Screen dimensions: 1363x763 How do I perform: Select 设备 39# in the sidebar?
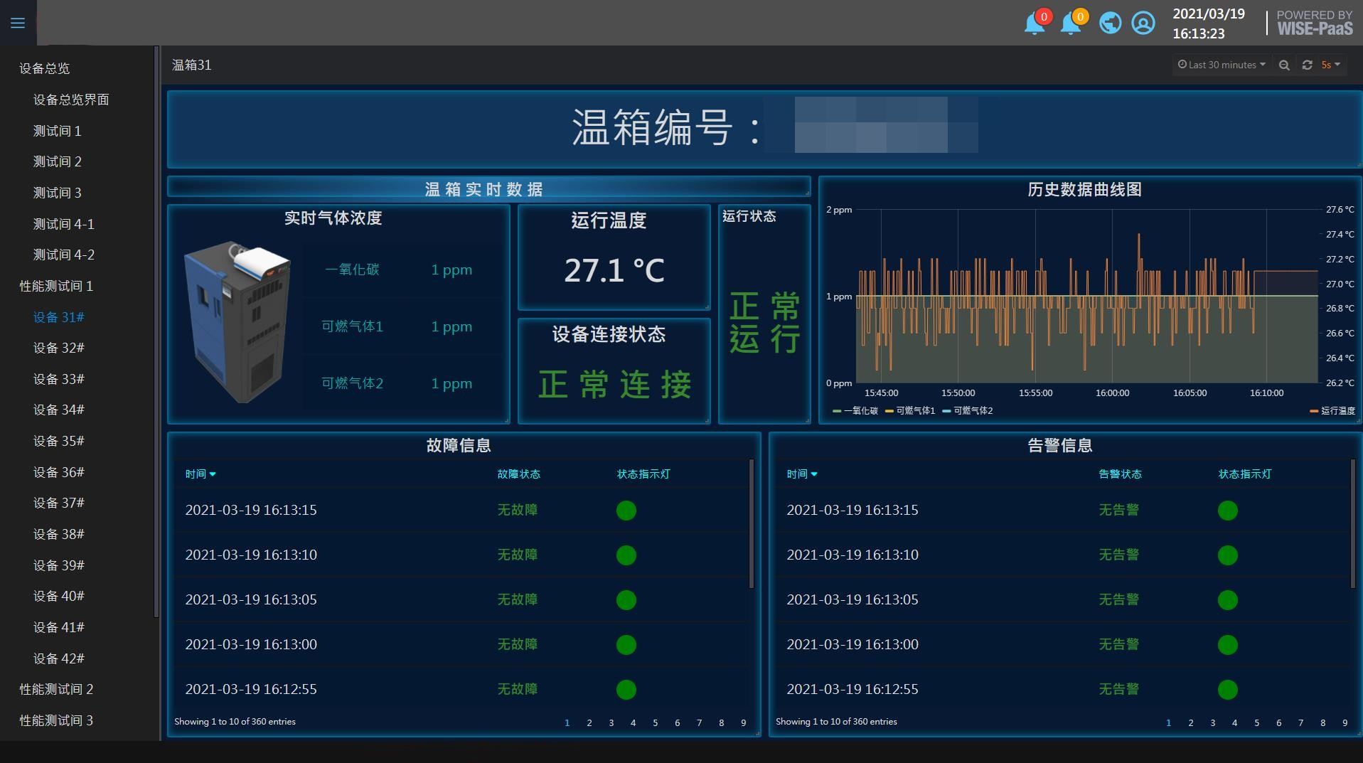click(58, 565)
